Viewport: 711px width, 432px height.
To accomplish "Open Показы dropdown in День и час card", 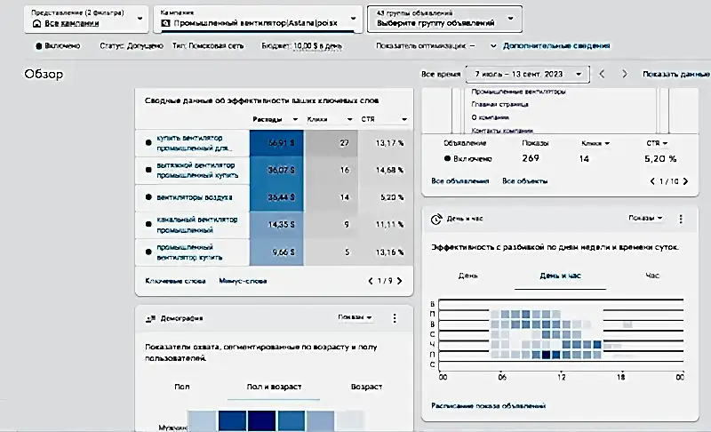I will 646,218.
